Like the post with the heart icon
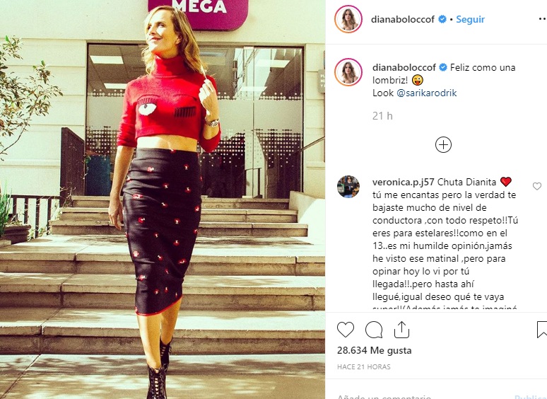547x399 pixels. tap(346, 330)
